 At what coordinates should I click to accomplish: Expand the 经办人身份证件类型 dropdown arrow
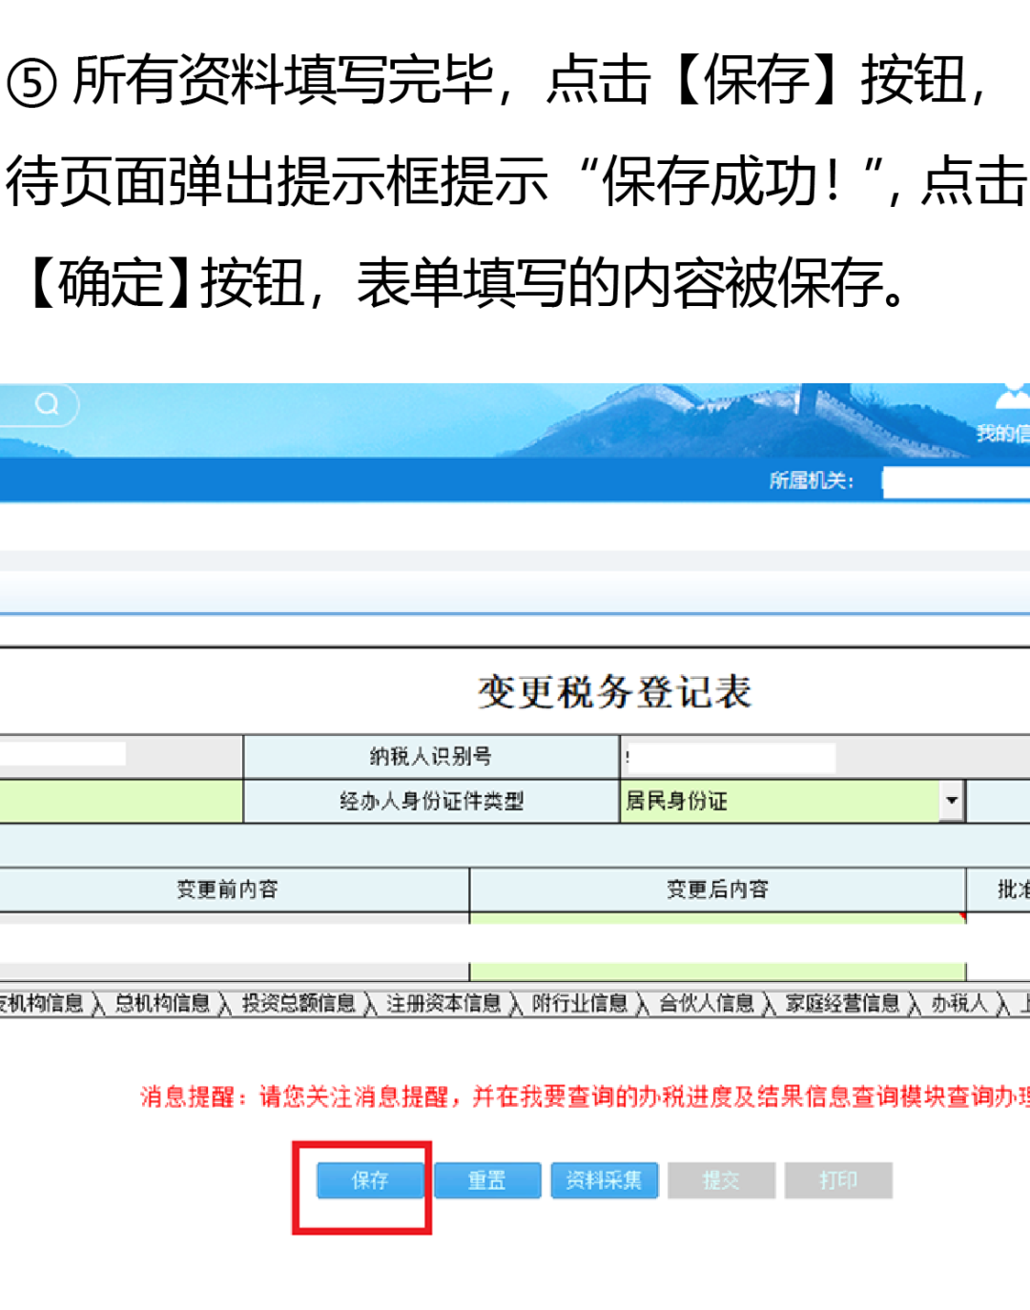click(951, 801)
